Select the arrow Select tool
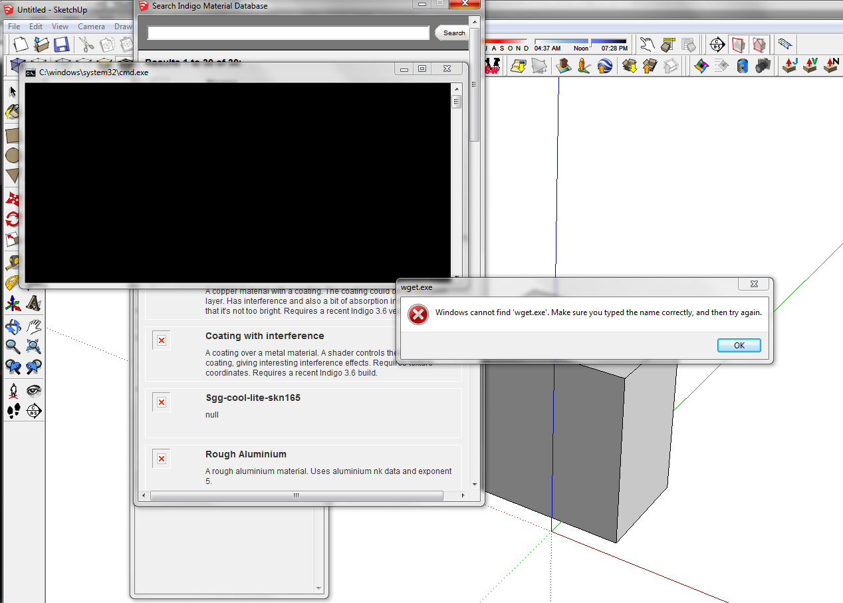 (13, 91)
